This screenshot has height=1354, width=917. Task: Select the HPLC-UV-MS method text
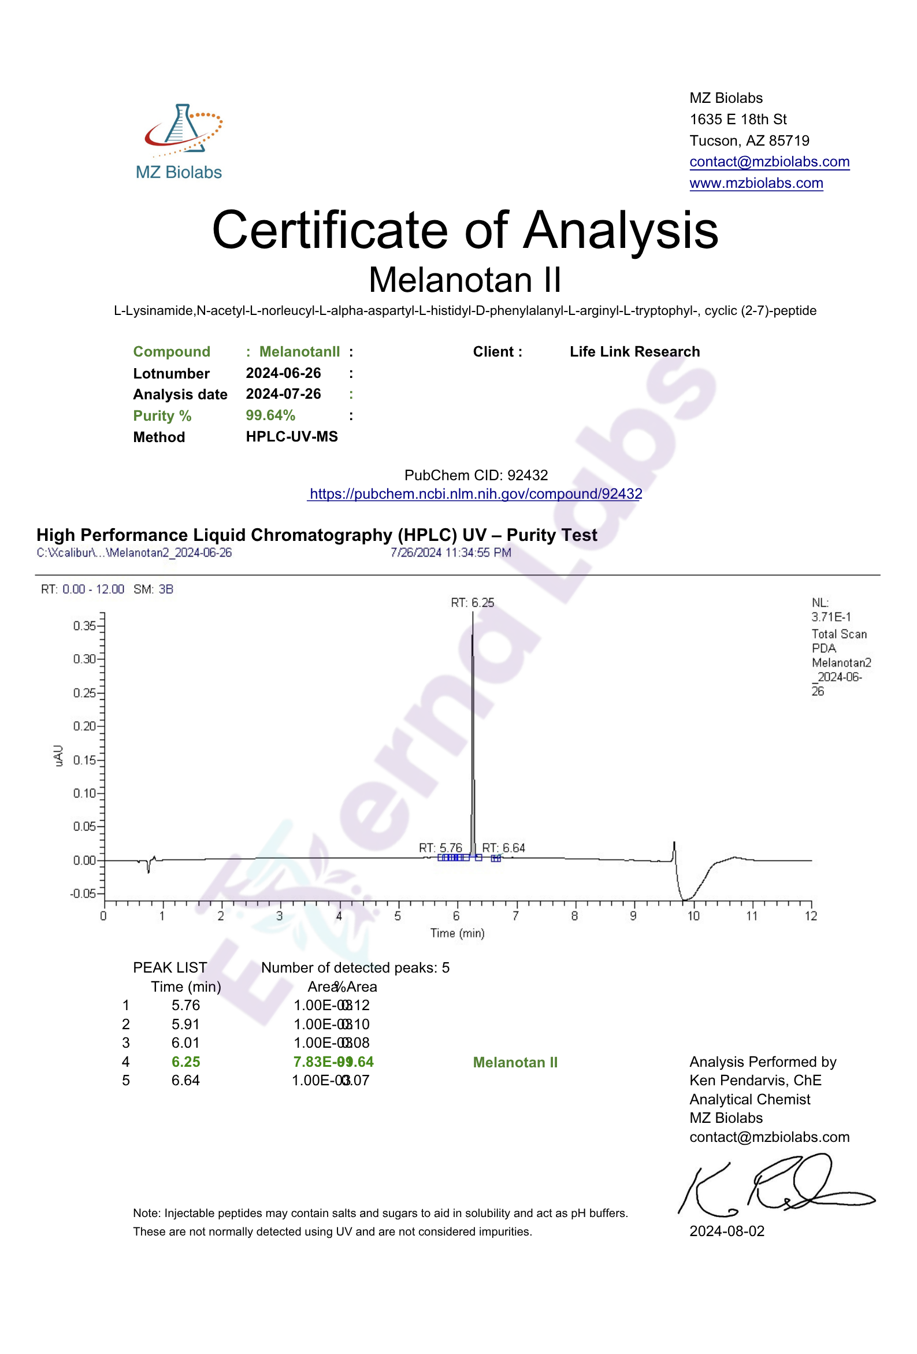click(291, 436)
